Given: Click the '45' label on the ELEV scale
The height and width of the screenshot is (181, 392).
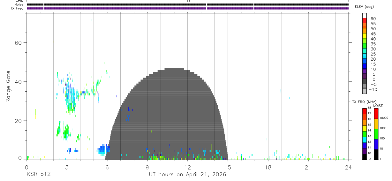Looking at the screenshot, I should point(373,34).
